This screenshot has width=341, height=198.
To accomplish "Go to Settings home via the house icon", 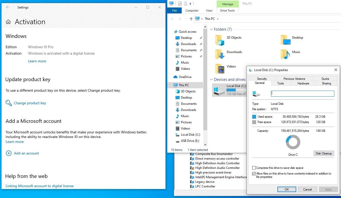I will pyautogui.click(x=8, y=22).
